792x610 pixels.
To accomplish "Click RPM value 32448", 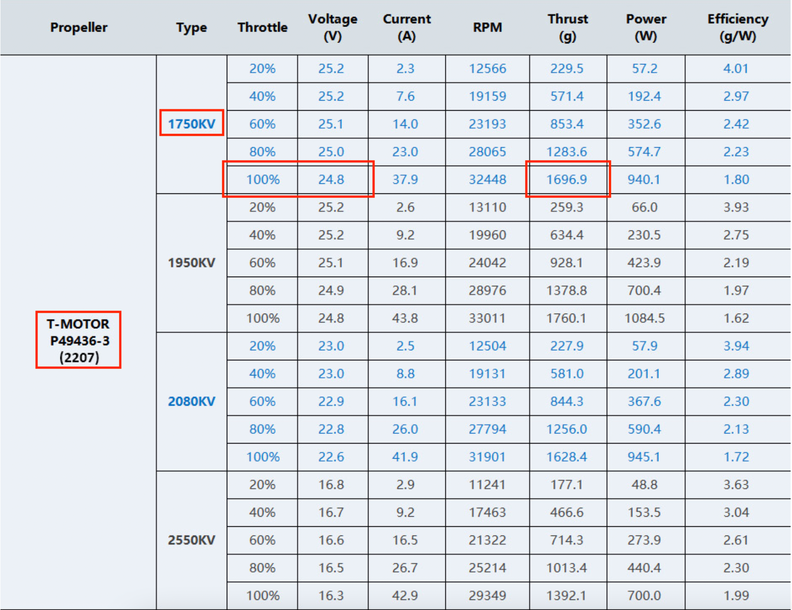I will click(x=487, y=179).
